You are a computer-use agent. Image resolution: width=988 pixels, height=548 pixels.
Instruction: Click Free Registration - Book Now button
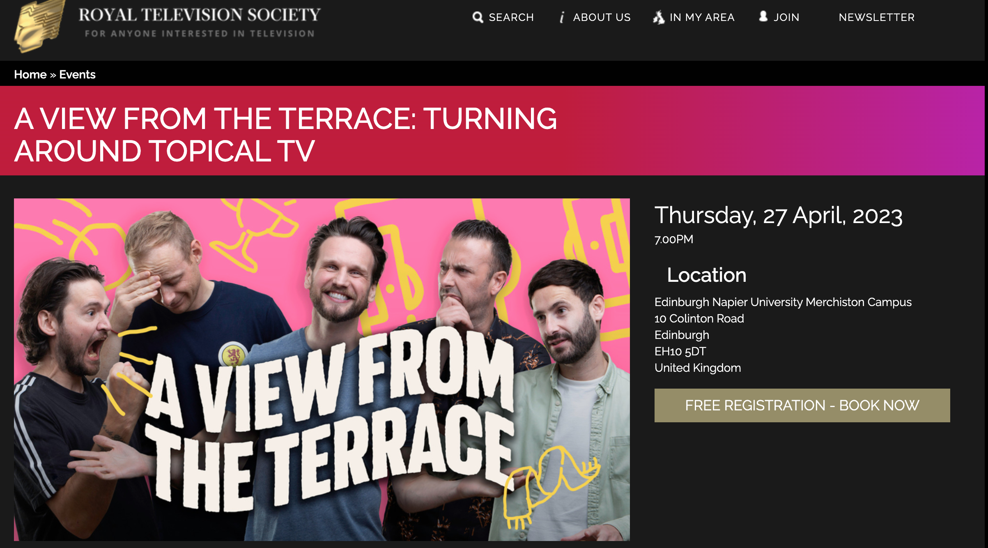coord(802,405)
